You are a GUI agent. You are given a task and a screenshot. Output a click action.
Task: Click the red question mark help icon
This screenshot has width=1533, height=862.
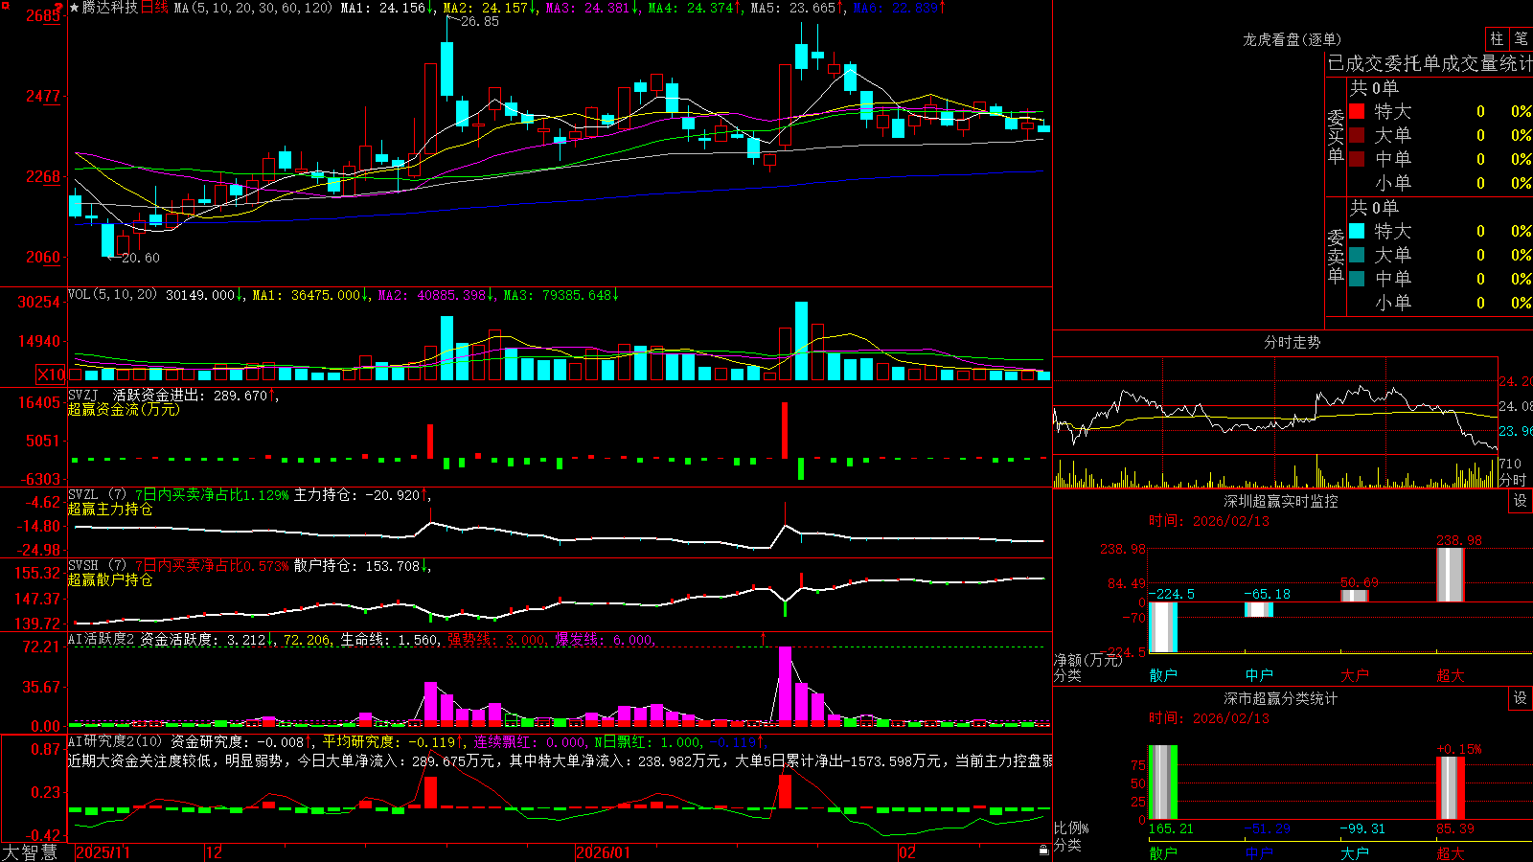(x=58, y=8)
